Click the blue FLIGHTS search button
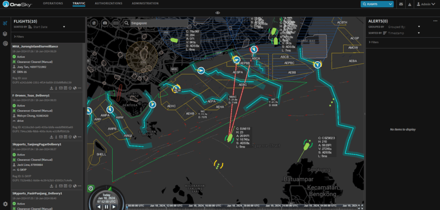The width and height of the screenshot is (440, 210). [377, 4]
